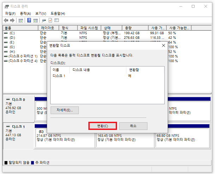
Task: Click the 52 % value for H:
Action: (x=172, y=52)
